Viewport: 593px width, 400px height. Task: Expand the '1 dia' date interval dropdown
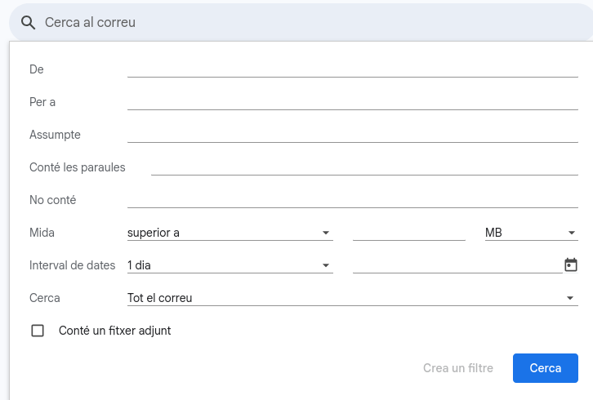[x=230, y=265]
